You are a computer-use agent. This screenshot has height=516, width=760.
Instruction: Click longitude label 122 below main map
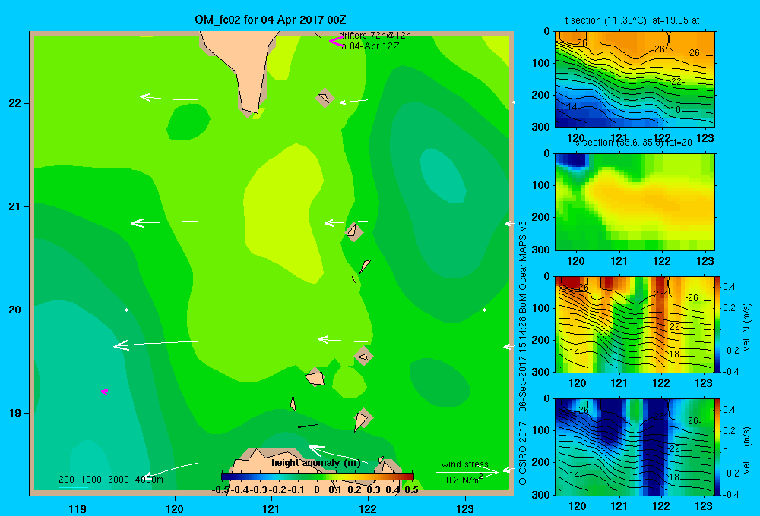[368, 508]
